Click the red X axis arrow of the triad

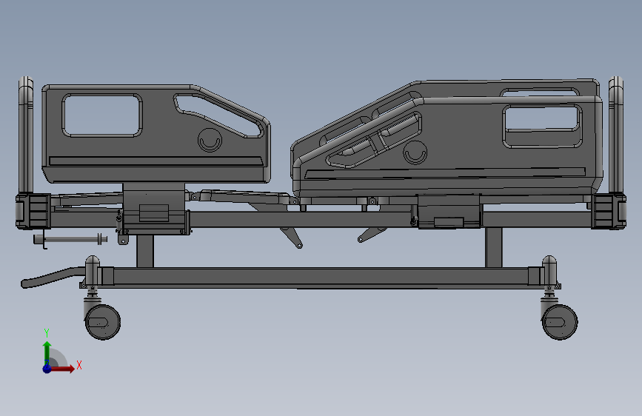[62, 369]
